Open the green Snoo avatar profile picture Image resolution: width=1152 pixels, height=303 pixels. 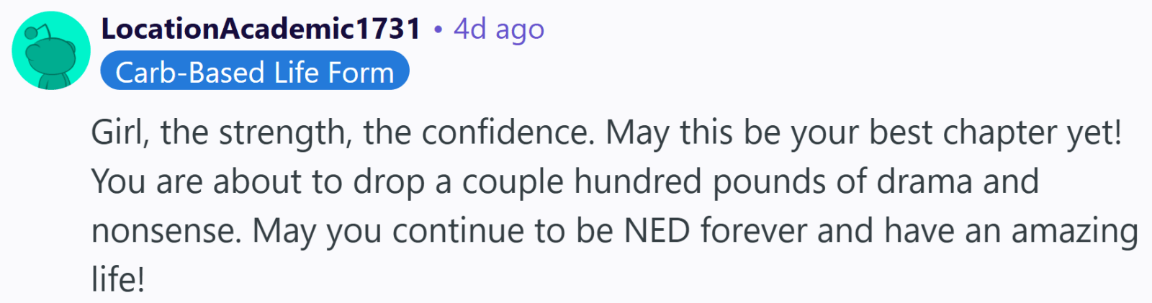pyautogui.click(x=51, y=50)
